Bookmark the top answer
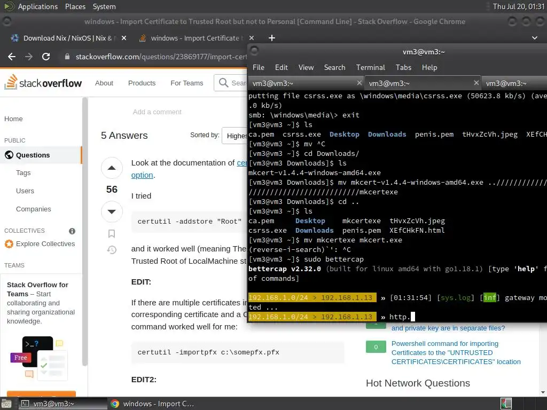Screen dimensions: 547x410 pos(112,234)
